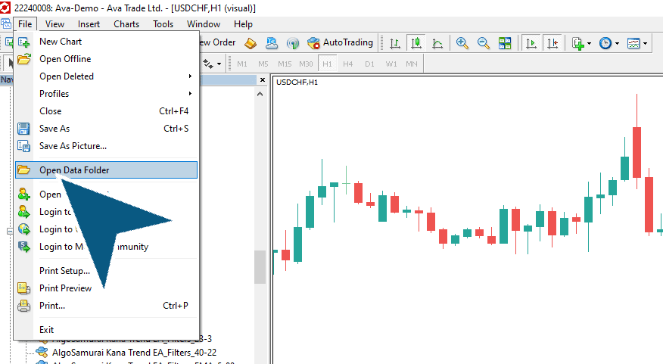Open the View menu
The image size is (663, 364).
54,24
